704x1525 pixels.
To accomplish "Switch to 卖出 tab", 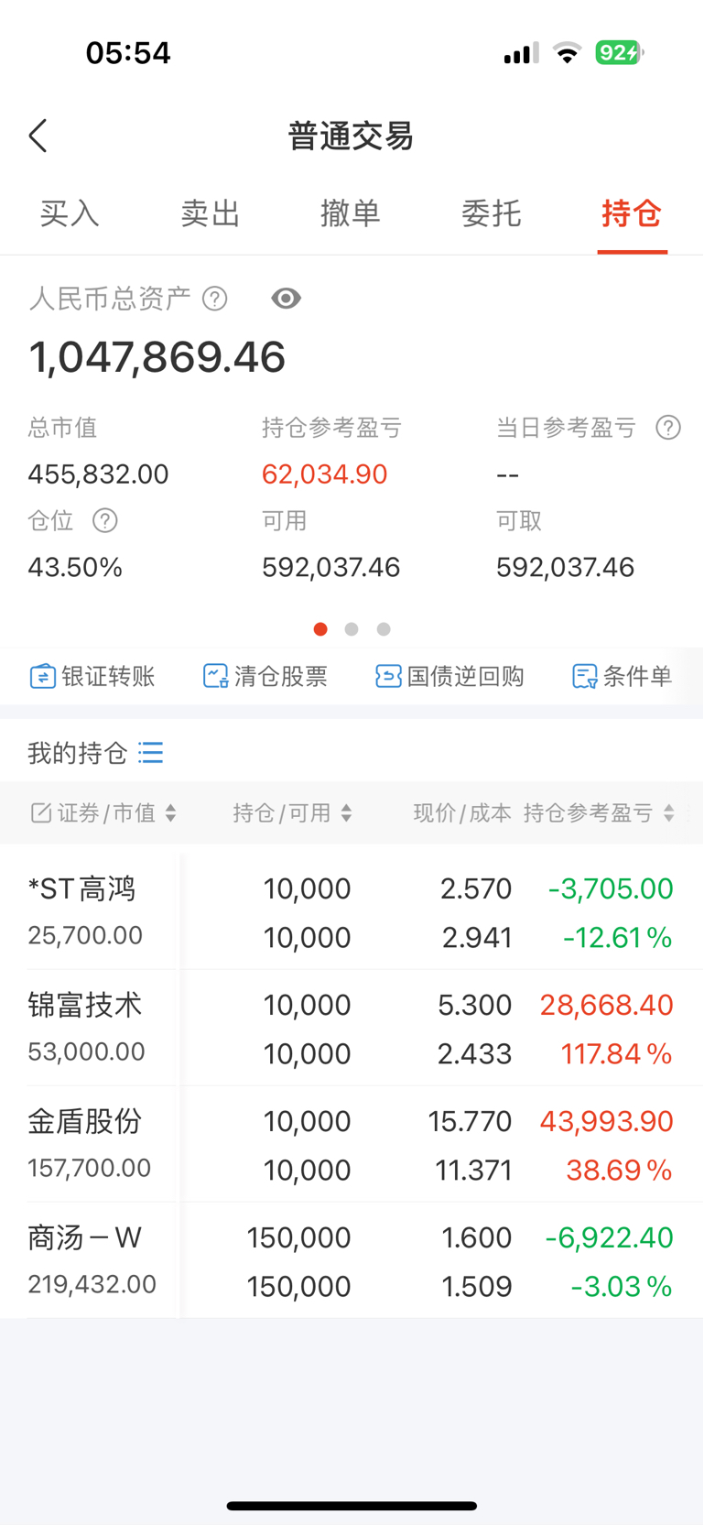I will [211, 213].
